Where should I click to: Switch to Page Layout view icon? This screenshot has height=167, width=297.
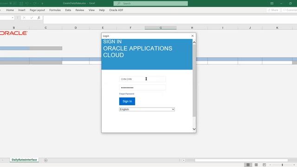(x=256, y=165)
